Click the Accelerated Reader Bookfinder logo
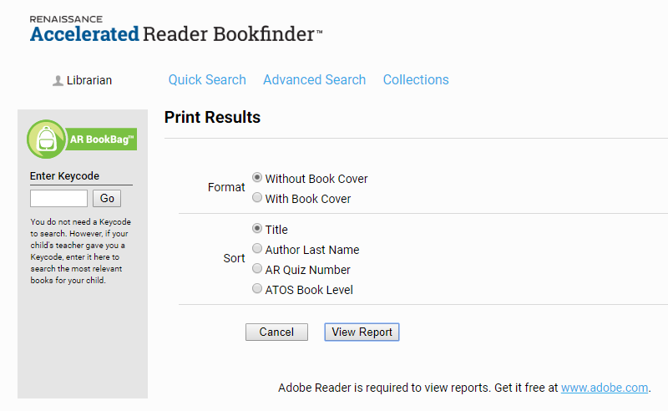 pos(176,29)
